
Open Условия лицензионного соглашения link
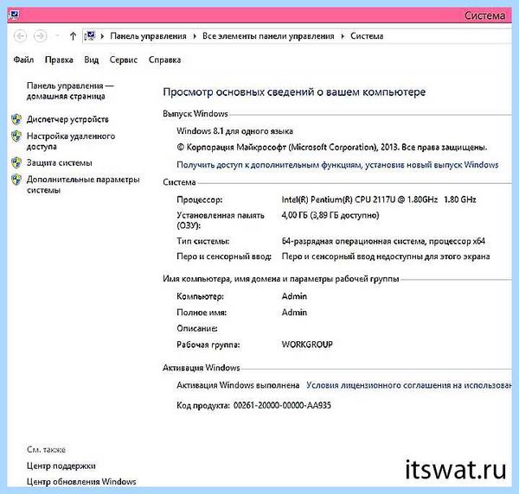click(x=409, y=385)
